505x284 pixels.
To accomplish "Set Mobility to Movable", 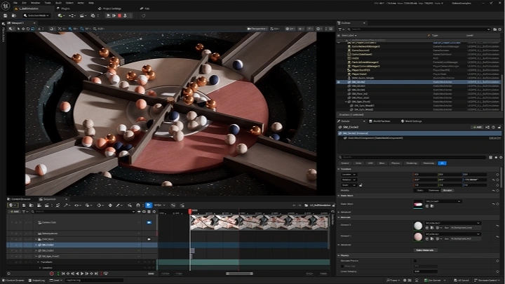I will tap(447, 190).
